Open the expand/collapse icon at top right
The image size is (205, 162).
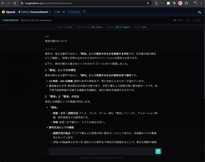200,12
